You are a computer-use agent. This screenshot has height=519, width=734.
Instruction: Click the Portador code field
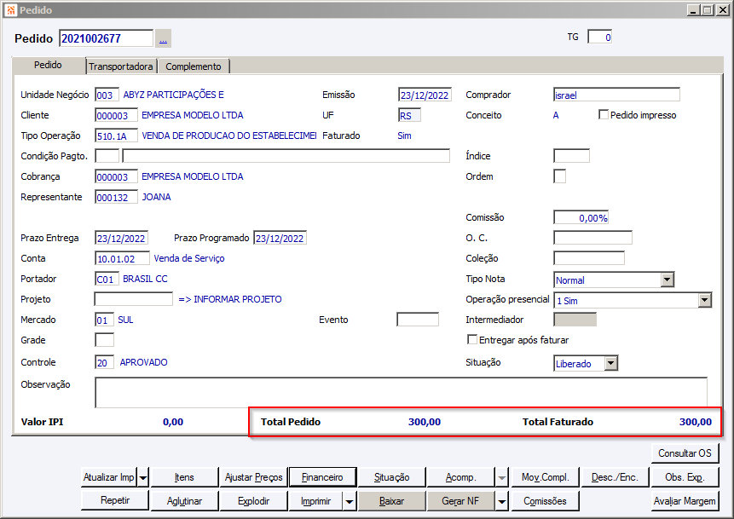tap(107, 279)
